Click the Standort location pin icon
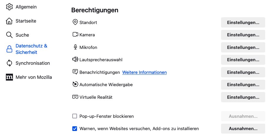This screenshot has width=269, height=138. (75, 22)
